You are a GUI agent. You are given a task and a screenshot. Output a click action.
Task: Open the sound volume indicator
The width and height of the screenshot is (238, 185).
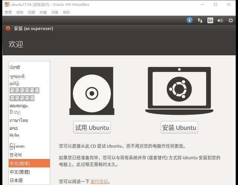click(220, 20)
